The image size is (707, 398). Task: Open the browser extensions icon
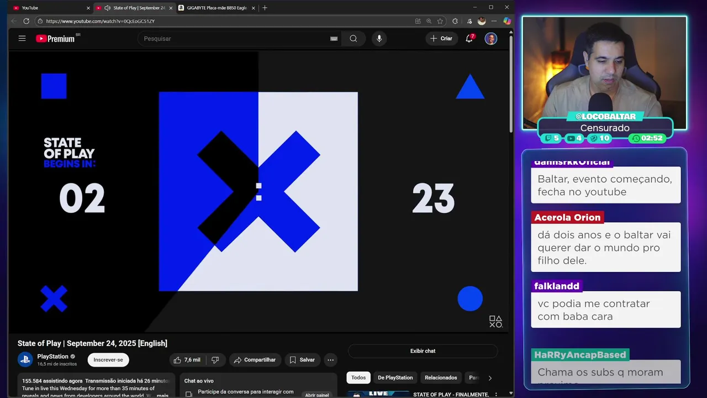pos(455,21)
